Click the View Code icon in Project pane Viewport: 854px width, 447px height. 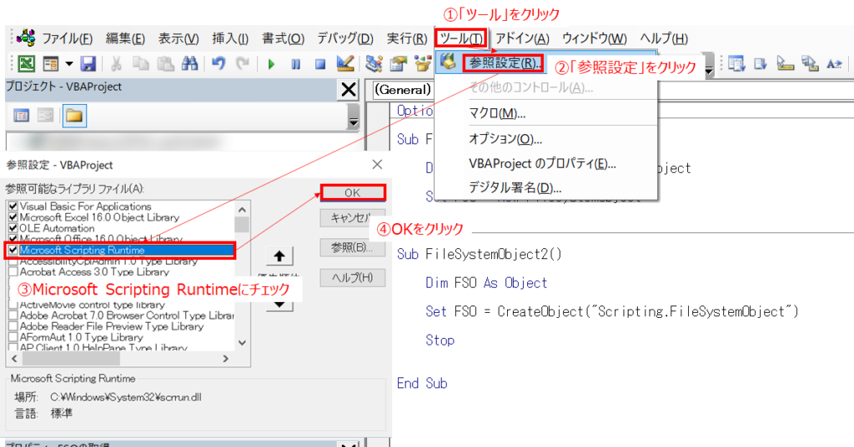coord(21,115)
